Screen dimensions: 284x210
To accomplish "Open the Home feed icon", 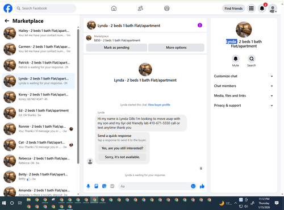I will click(114, 9).
